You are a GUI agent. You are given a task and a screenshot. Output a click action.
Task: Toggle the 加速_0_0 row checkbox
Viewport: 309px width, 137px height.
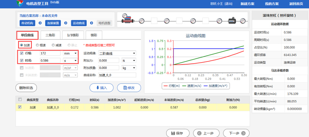point(20,107)
